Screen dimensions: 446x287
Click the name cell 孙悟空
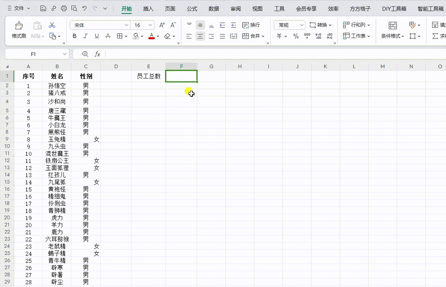[57, 86]
